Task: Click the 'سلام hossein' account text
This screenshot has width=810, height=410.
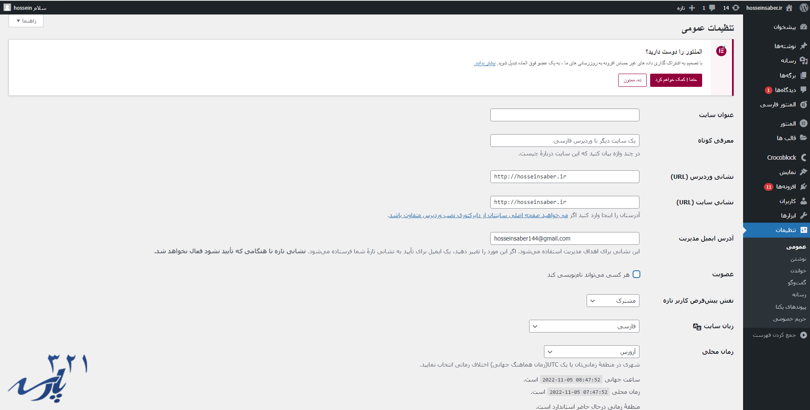Action: click(x=30, y=8)
